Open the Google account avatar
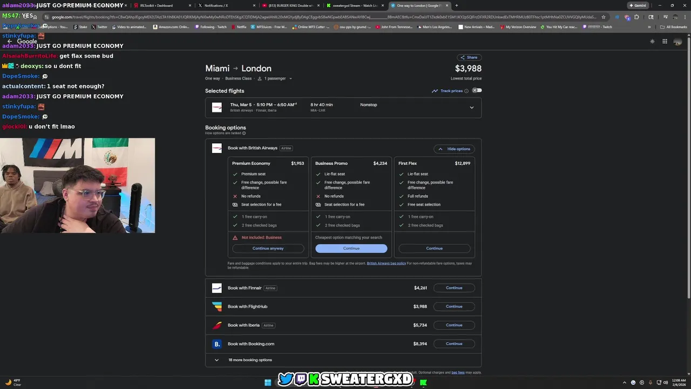This screenshot has height=389, width=691. (678, 41)
